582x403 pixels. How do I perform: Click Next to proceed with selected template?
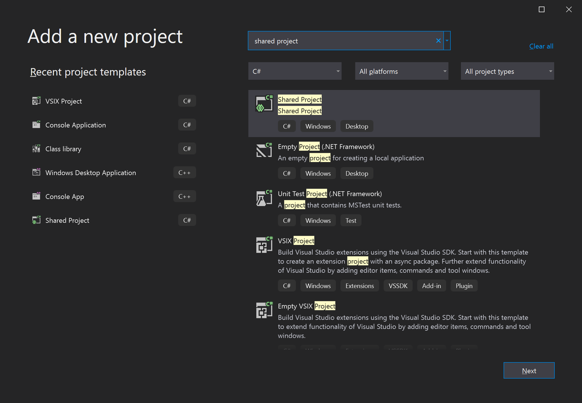click(x=529, y=370)
